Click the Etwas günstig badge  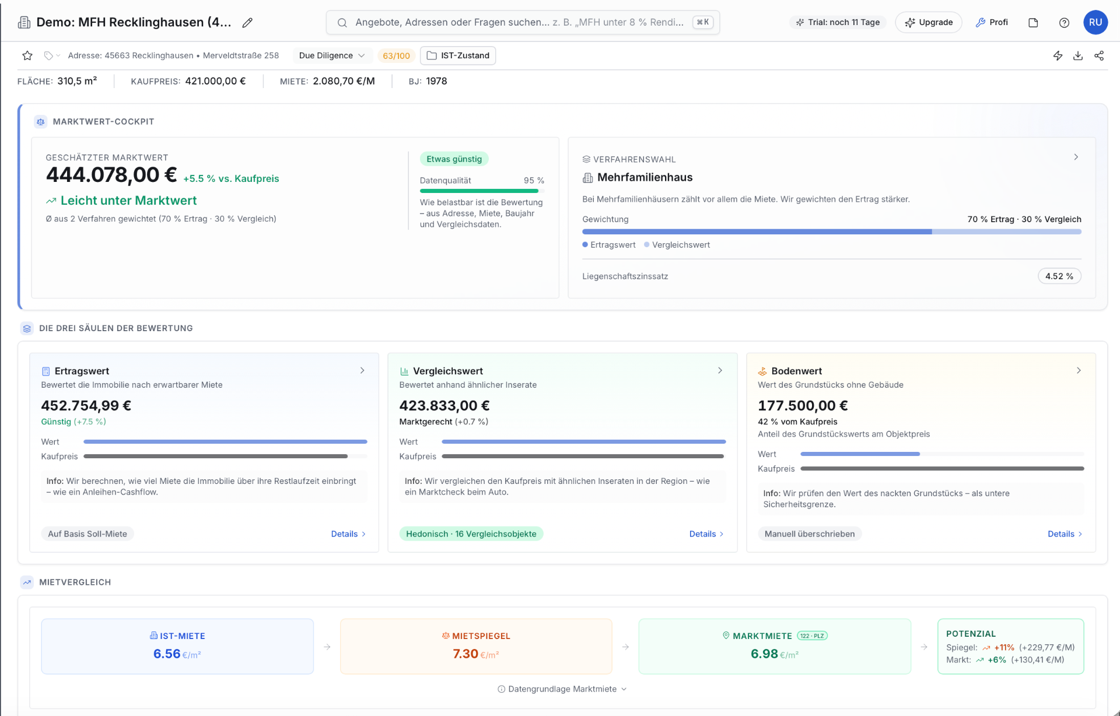click(x=454, y=159)
